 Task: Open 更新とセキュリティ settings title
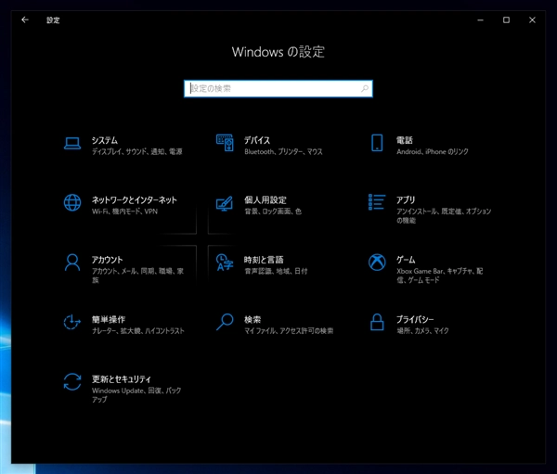[121, 378]
